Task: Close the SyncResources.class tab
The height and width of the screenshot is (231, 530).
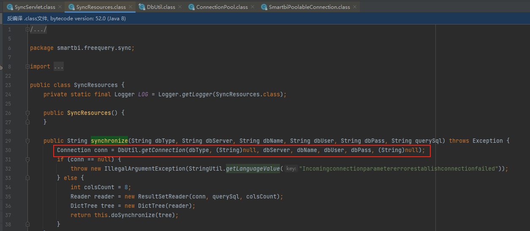Action: 130,7
